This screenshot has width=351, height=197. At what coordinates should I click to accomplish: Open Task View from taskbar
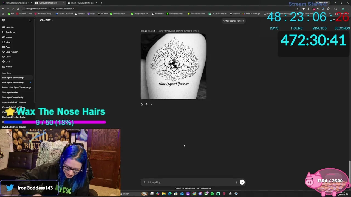[152, 194]
